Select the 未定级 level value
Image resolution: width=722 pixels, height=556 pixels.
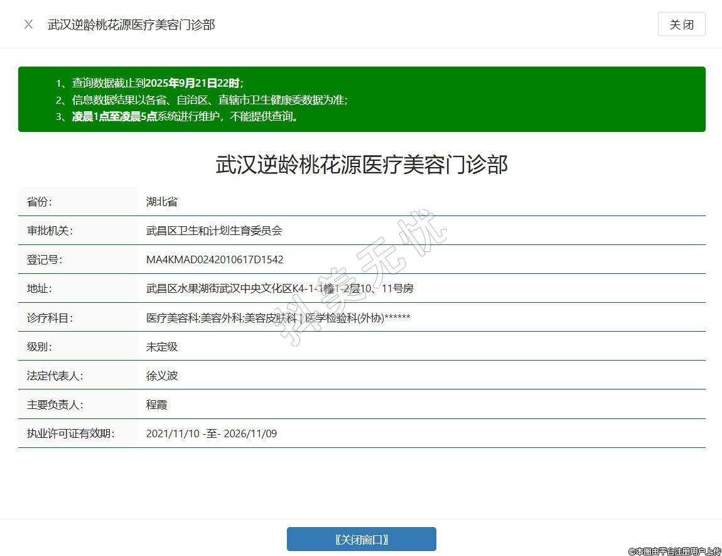click(162, 347)
